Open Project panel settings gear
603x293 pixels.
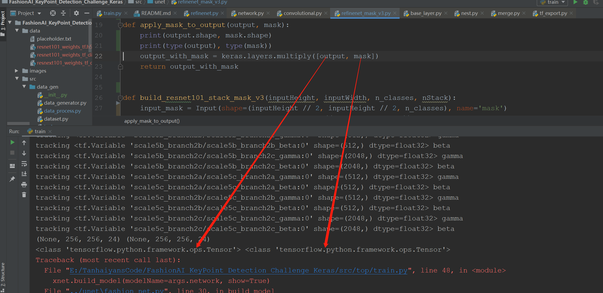coord(76,13)
